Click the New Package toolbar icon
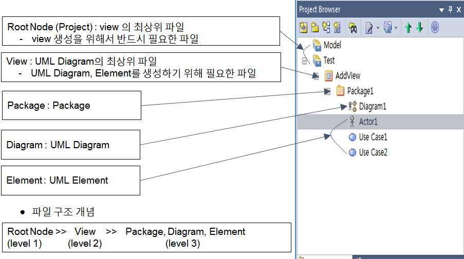 (315, 28)
